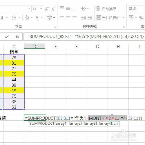This screenshot has height=145, width=145.
Task: Click [array4] in function tooltip
Action: [x=106, y=124]
